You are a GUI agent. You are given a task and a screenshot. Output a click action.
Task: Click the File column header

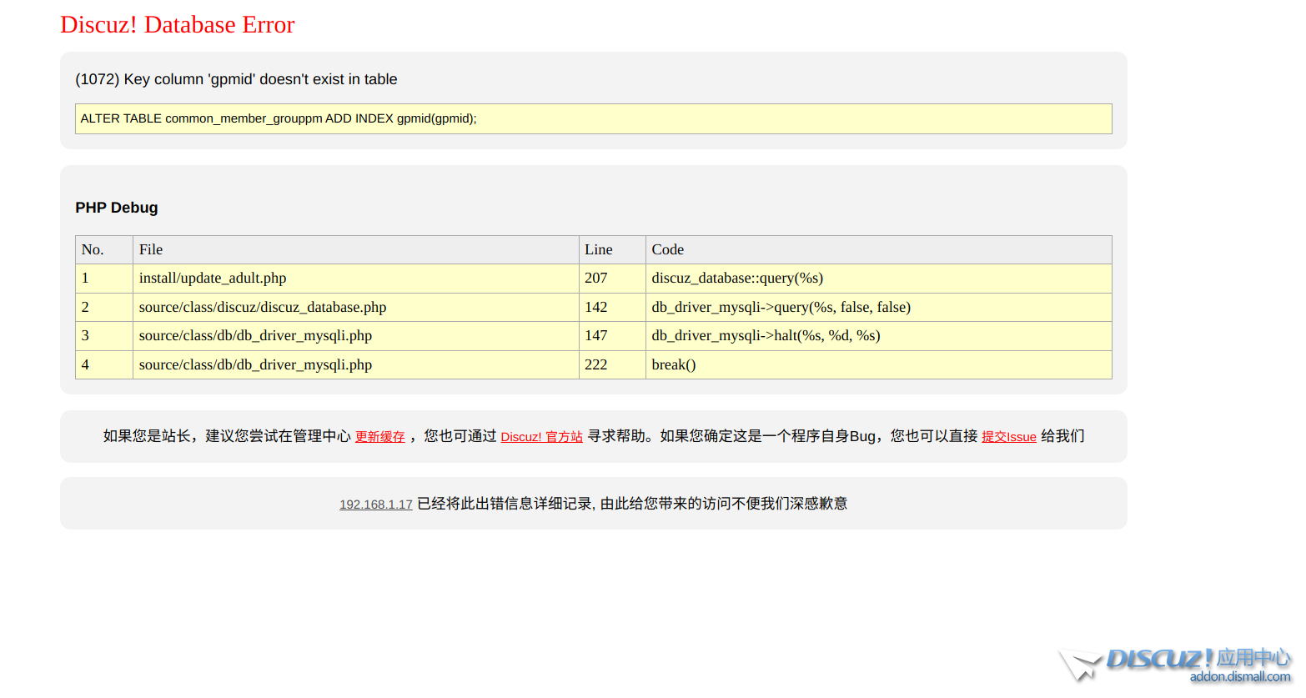tap(151, 249)
